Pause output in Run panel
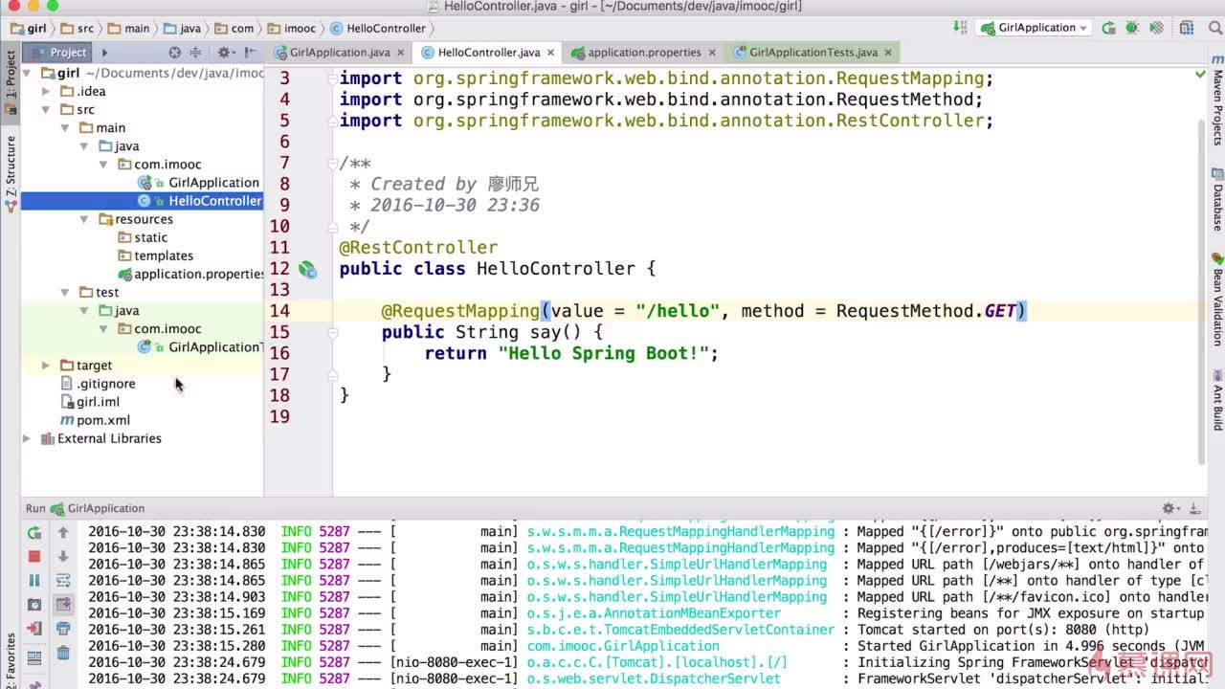This screenshot has width=1225, height=689. click(34, 580)
